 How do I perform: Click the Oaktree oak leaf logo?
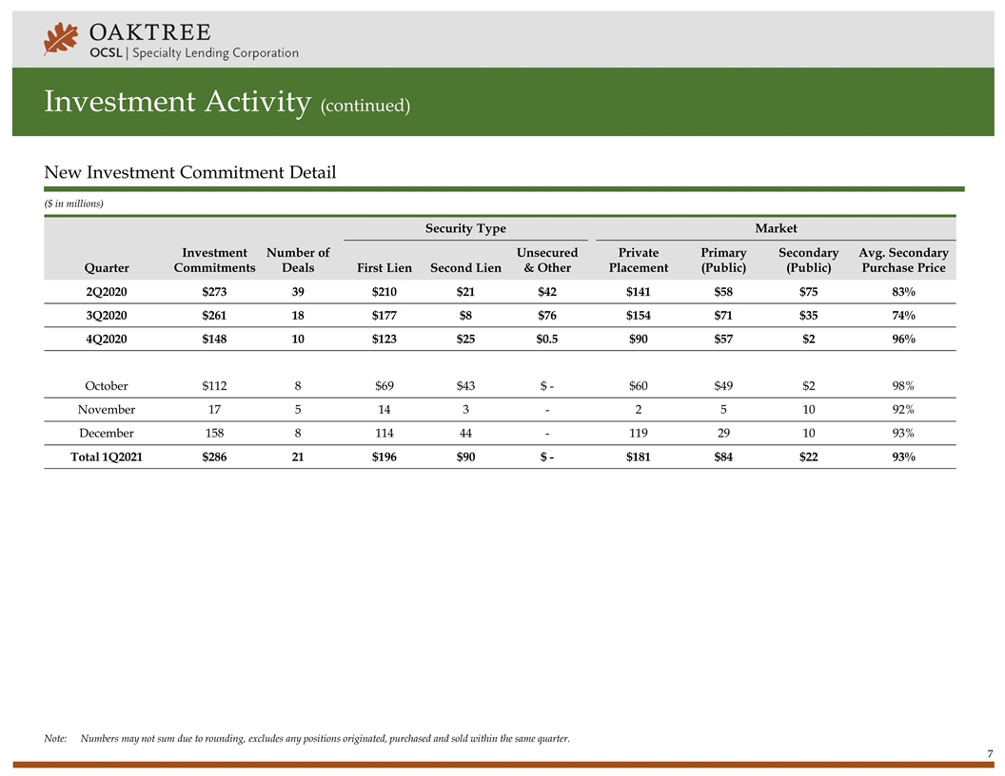point(62,38)
